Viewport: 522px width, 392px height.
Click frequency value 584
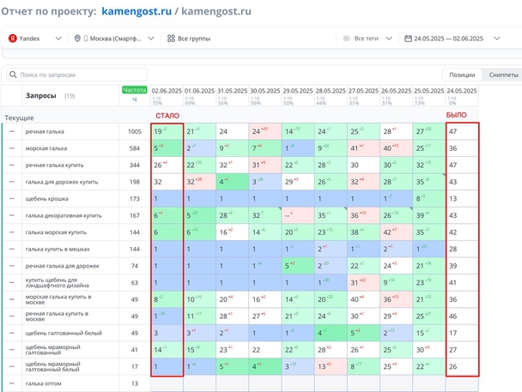(135, 148)
